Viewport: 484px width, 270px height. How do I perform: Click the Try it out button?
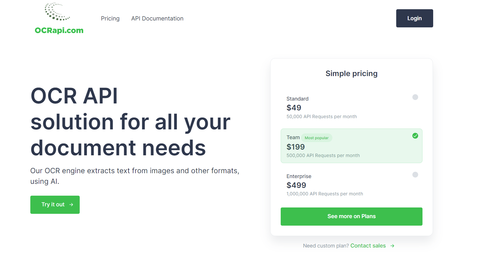(x=55, y=205)
